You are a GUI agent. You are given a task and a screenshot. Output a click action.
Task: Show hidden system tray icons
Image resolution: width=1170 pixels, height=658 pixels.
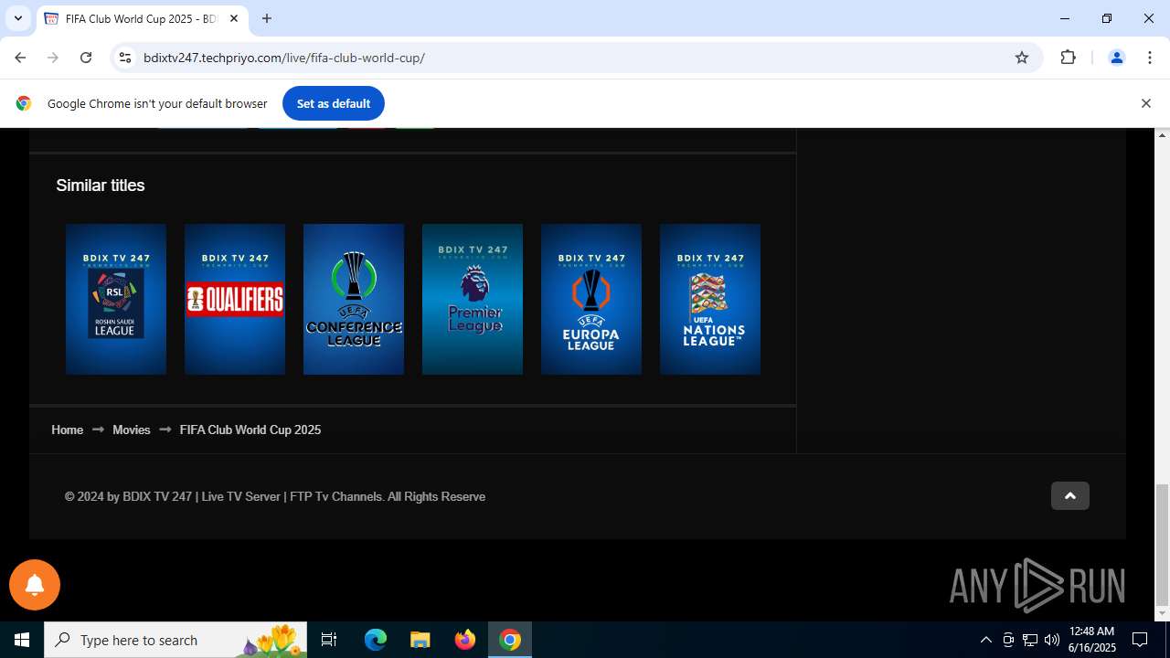985,640
